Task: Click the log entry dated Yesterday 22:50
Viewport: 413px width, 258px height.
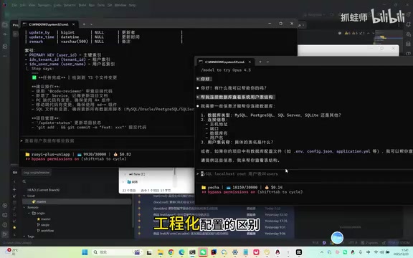Action: (x=215, y=215)
